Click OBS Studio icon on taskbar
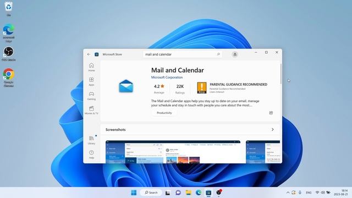 [219, 193]
